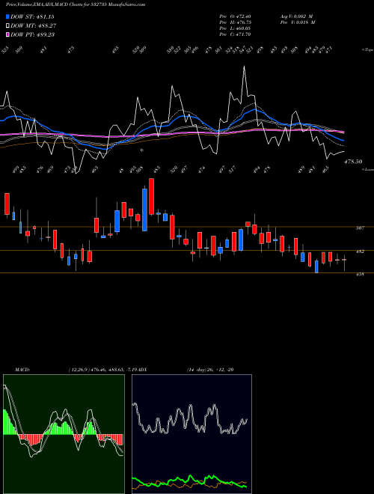Click the MACD (12,26,9) parameter values
This screenshot has width=374, height=494.
pos(103,370)
